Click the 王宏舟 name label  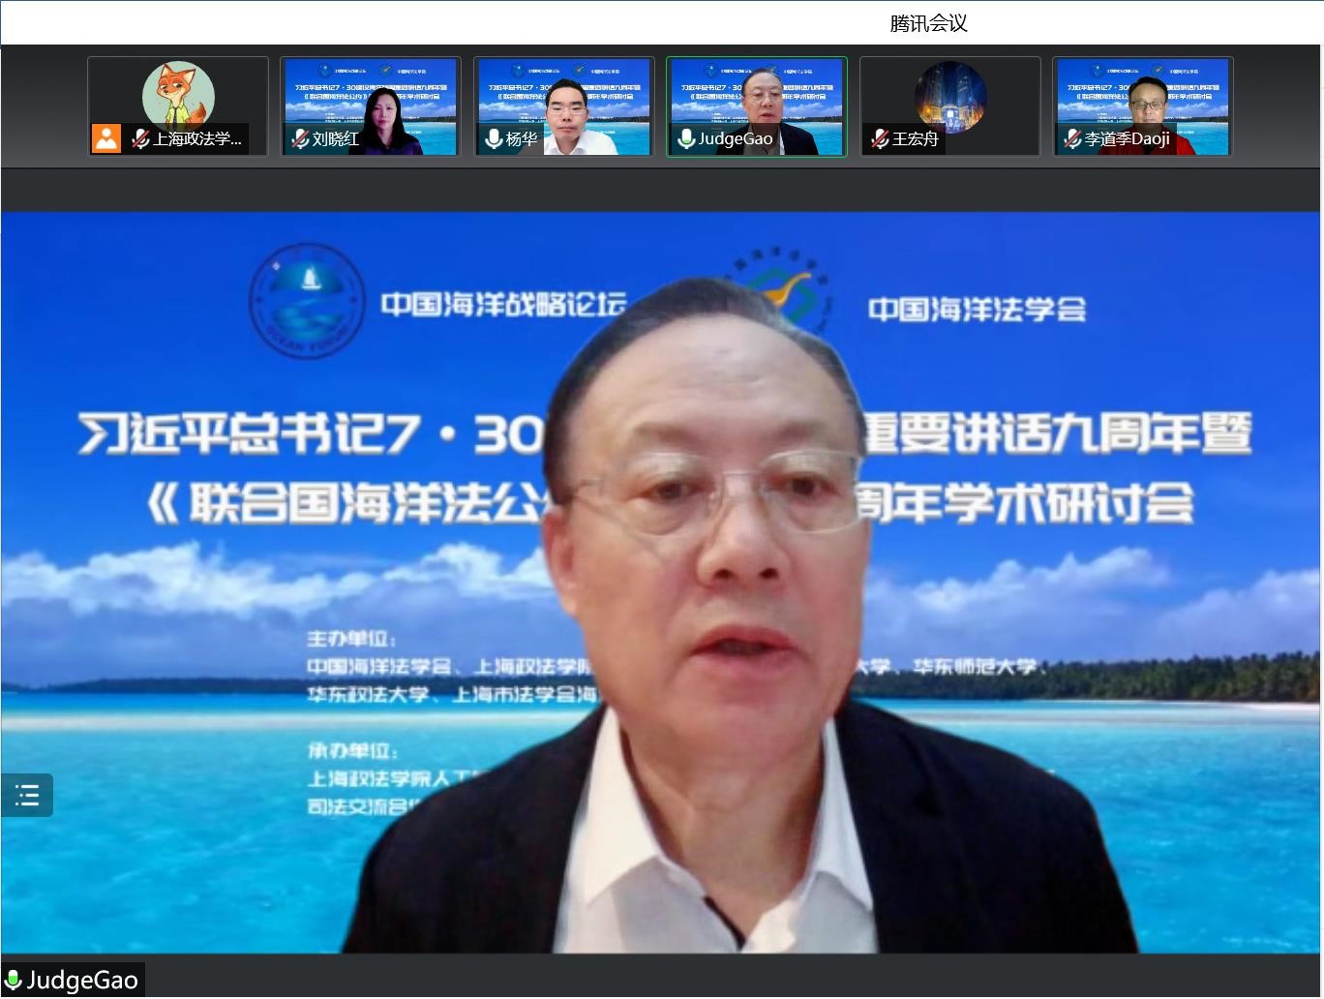(x=916, y=138)
